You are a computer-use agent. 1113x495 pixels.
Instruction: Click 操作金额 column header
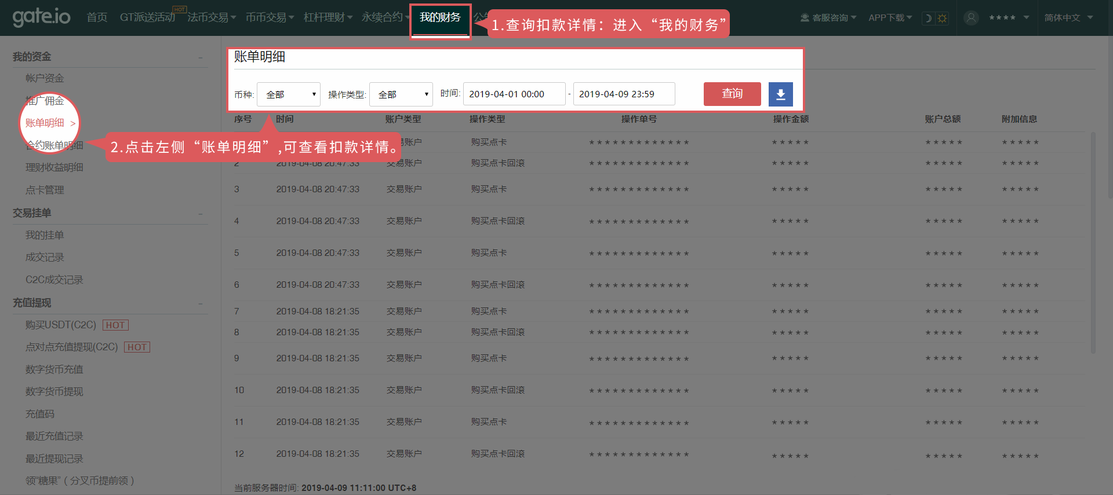791,119
